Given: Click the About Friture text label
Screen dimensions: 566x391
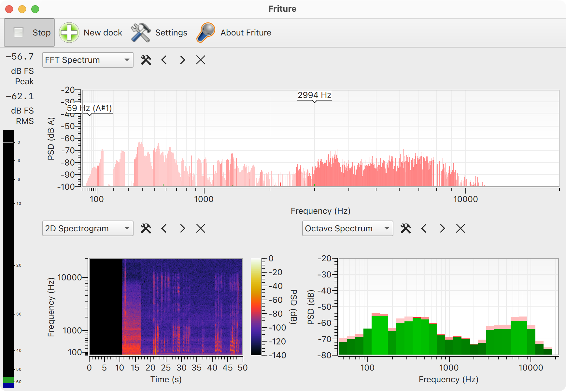Looking at the screenshot, I should (246, 33).
